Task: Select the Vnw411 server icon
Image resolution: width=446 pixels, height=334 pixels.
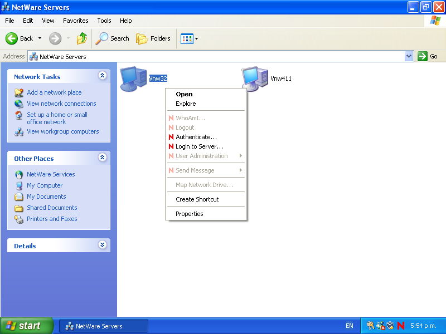Action: pyautogui.click(x=255, y=78)
